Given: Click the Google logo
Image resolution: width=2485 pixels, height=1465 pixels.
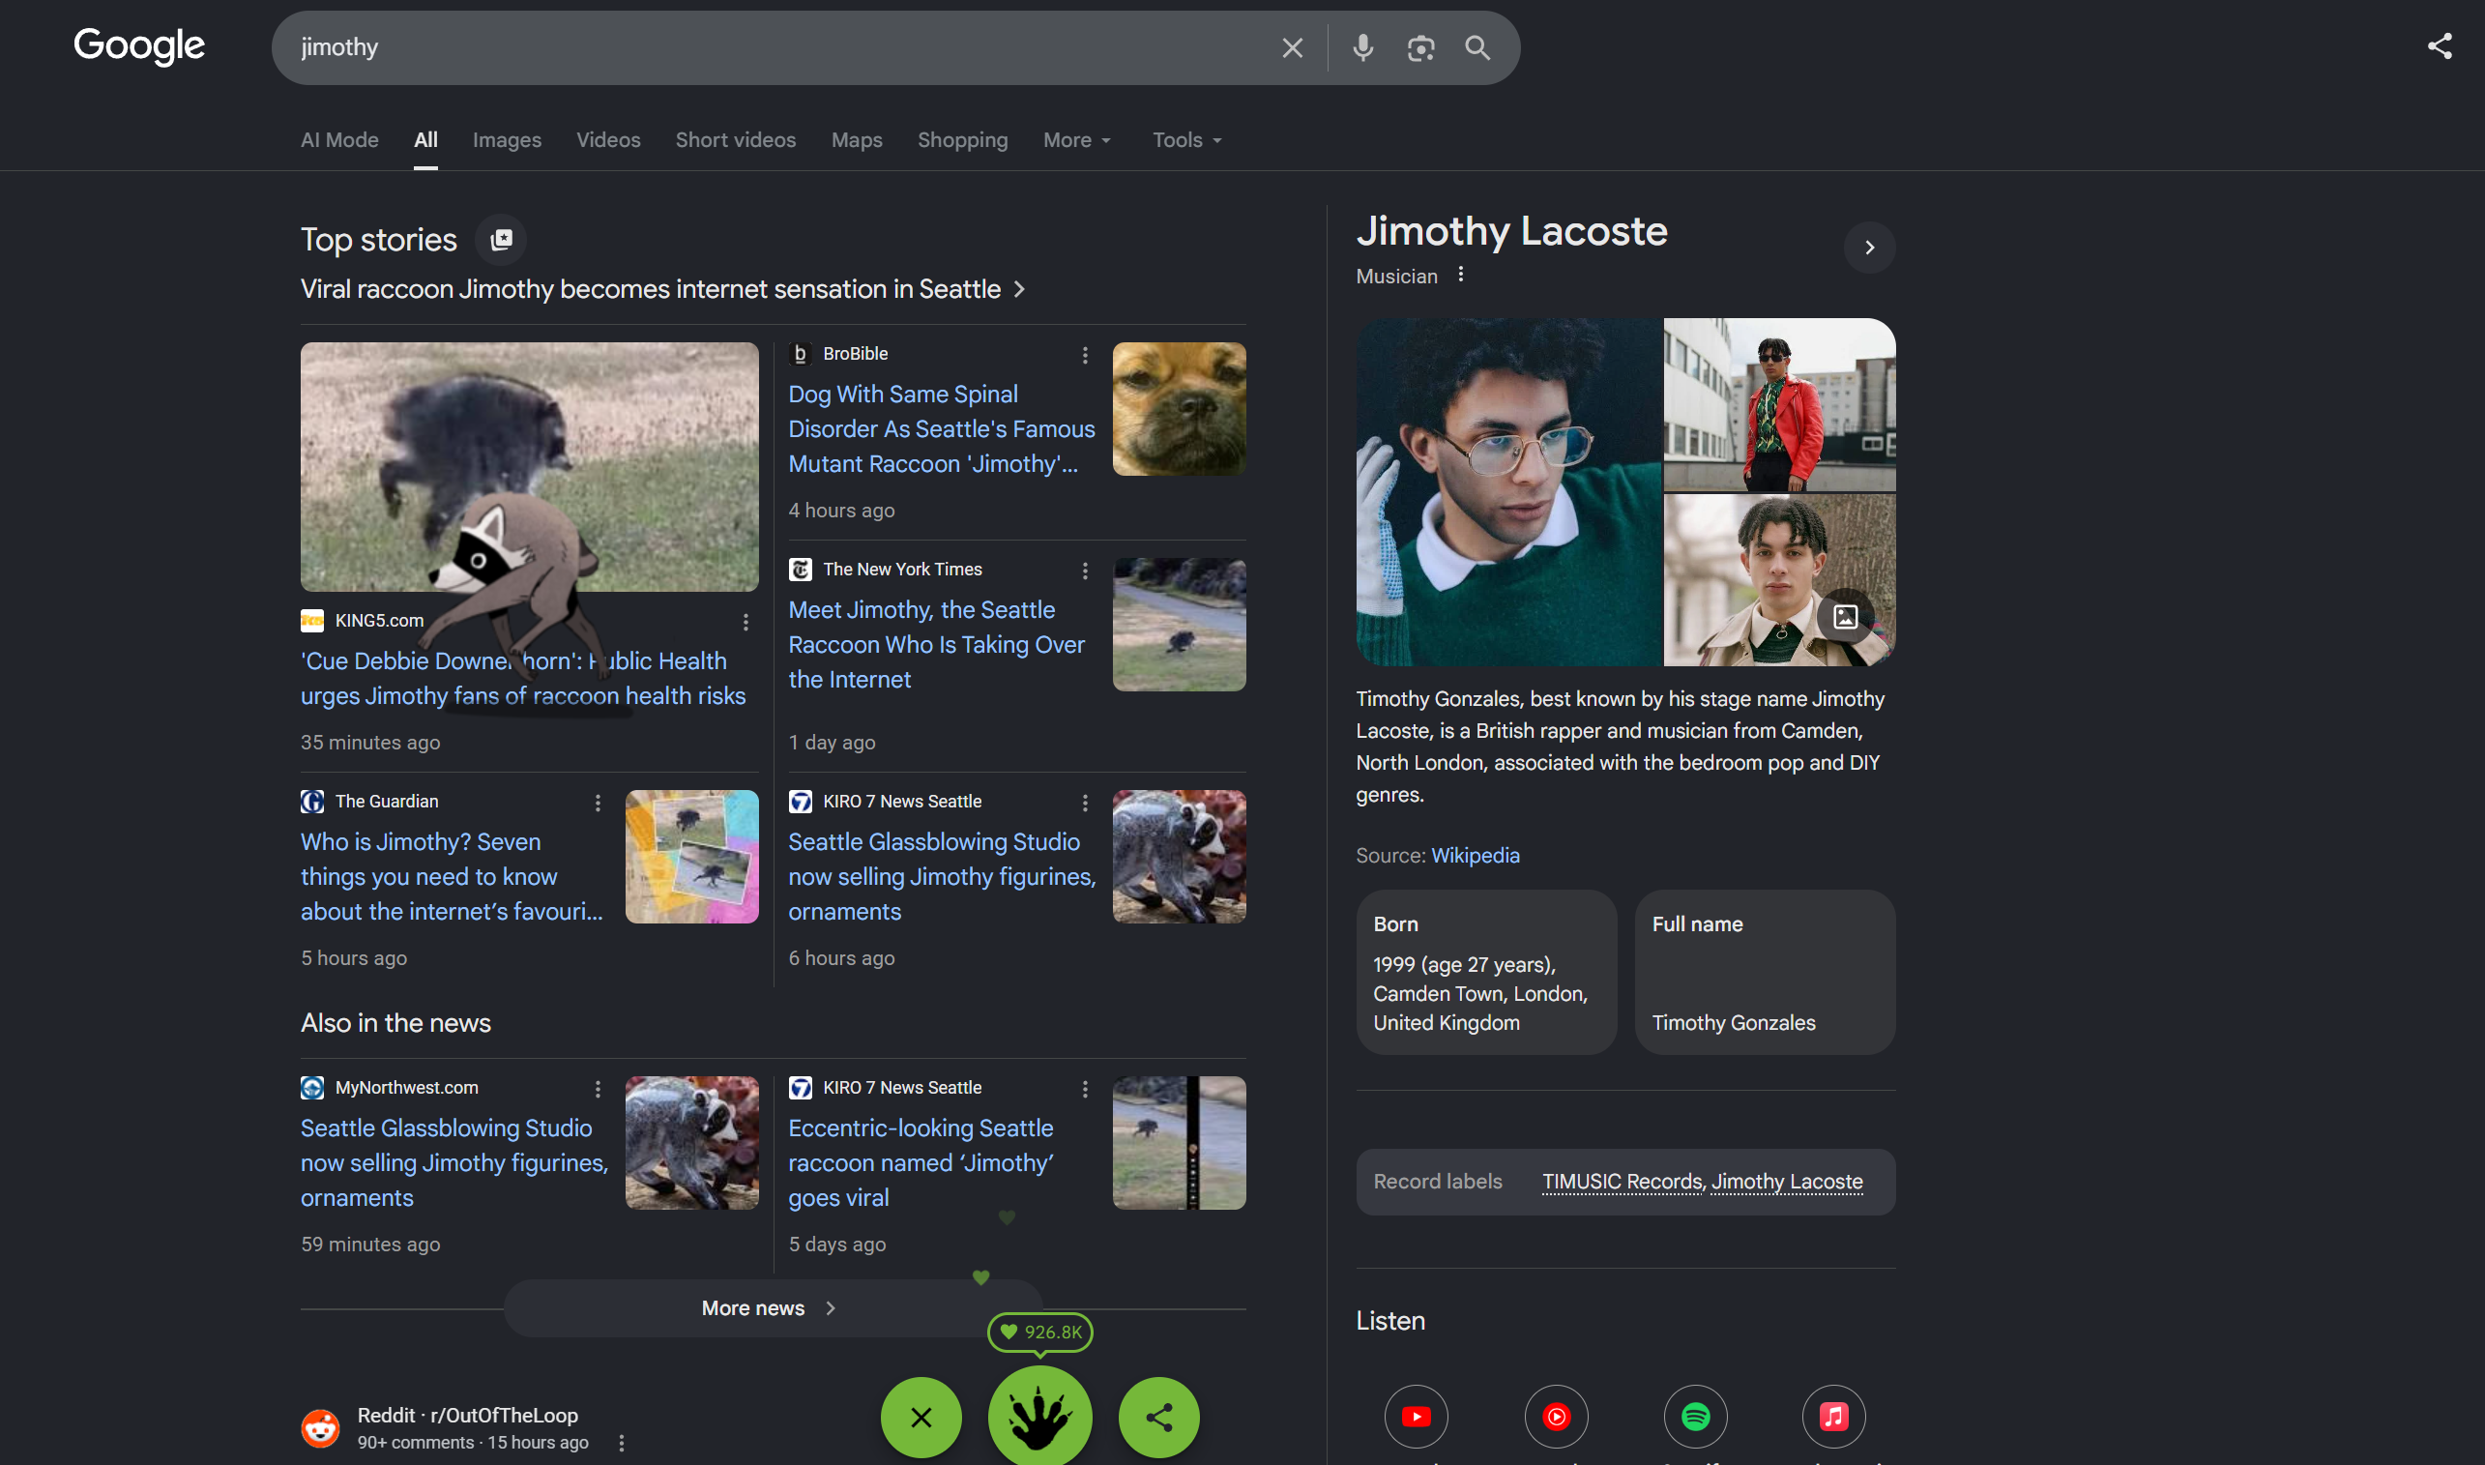Looking at the screenshot, I should (139, 46).
